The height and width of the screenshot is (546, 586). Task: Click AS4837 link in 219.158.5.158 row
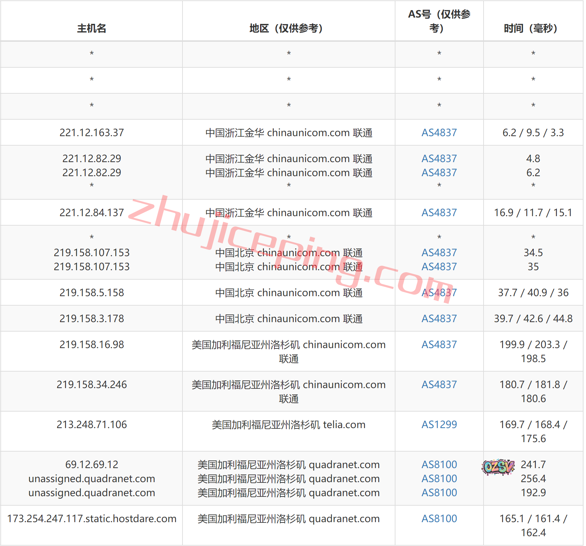[439, 293]
